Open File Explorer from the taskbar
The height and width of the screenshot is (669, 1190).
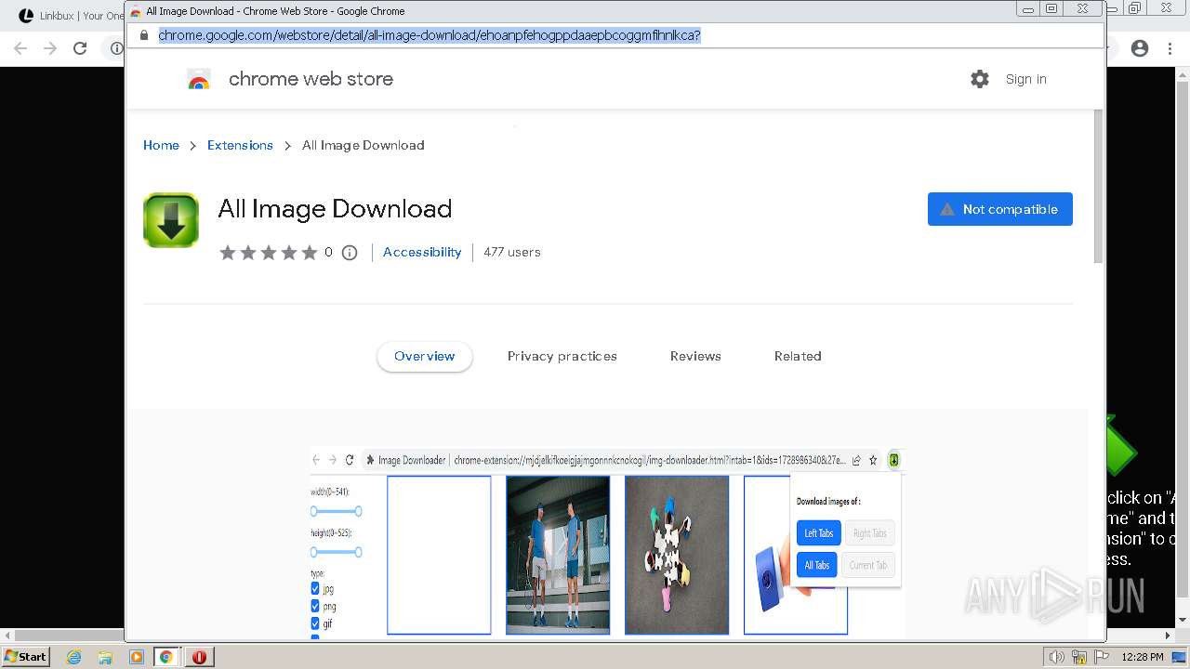tap(105, 657)
